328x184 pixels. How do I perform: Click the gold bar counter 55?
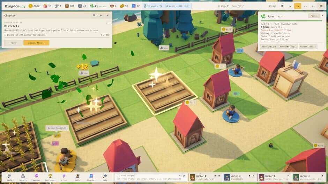pyautogui.click(x=124, y=6)
